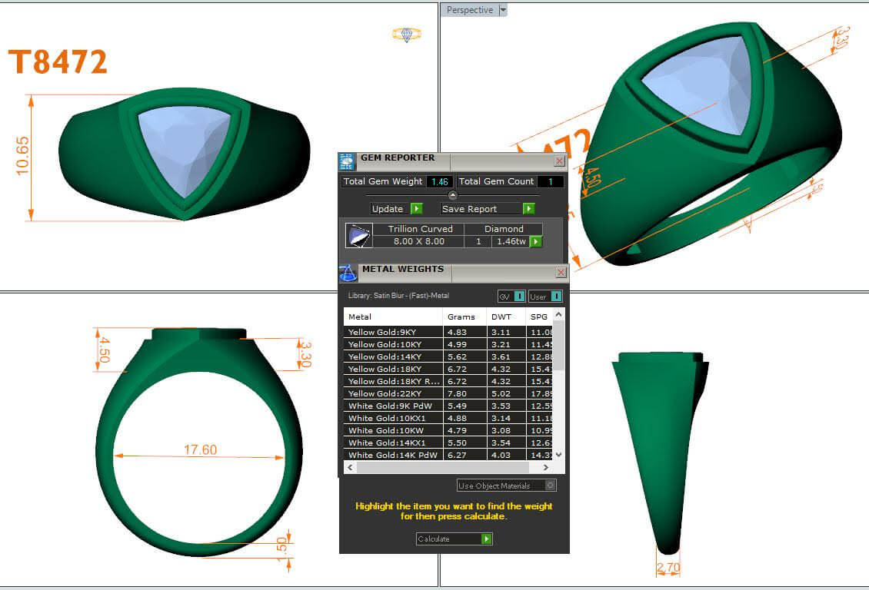Viewport: 869px width, 590px height.
Task: Enable the Use Object Materials option
Action: click(550, 486)
